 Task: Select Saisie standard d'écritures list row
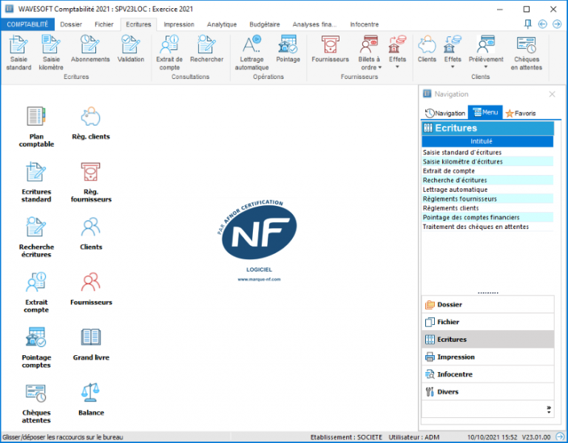click(x=487, y=152)
